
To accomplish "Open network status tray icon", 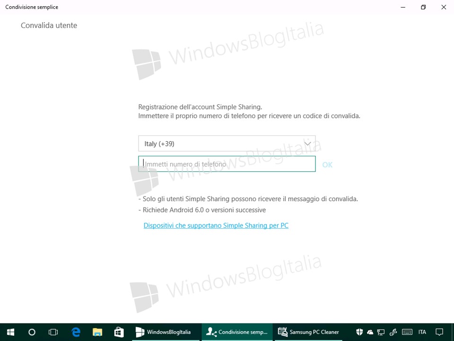I will (x=381, y=332).
